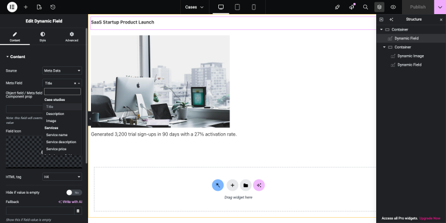This screenshot has height=223, width=446.
Task: Select the Title option
Action: 62,107
